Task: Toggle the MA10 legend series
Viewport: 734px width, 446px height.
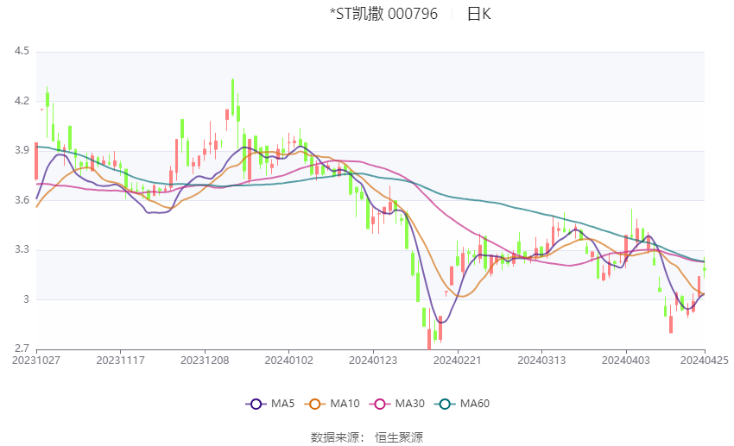Action: [332, 404]
